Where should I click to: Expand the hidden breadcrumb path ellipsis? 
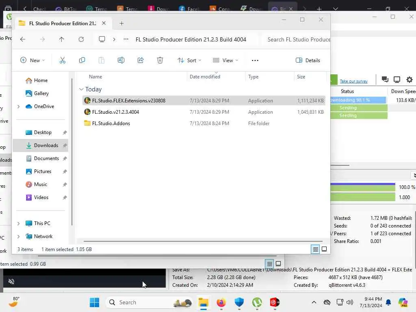(x=126, y=39)
